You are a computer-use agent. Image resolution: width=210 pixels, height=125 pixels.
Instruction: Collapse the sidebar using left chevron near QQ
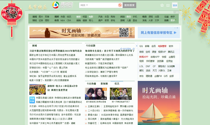click(x=137, y=46)
